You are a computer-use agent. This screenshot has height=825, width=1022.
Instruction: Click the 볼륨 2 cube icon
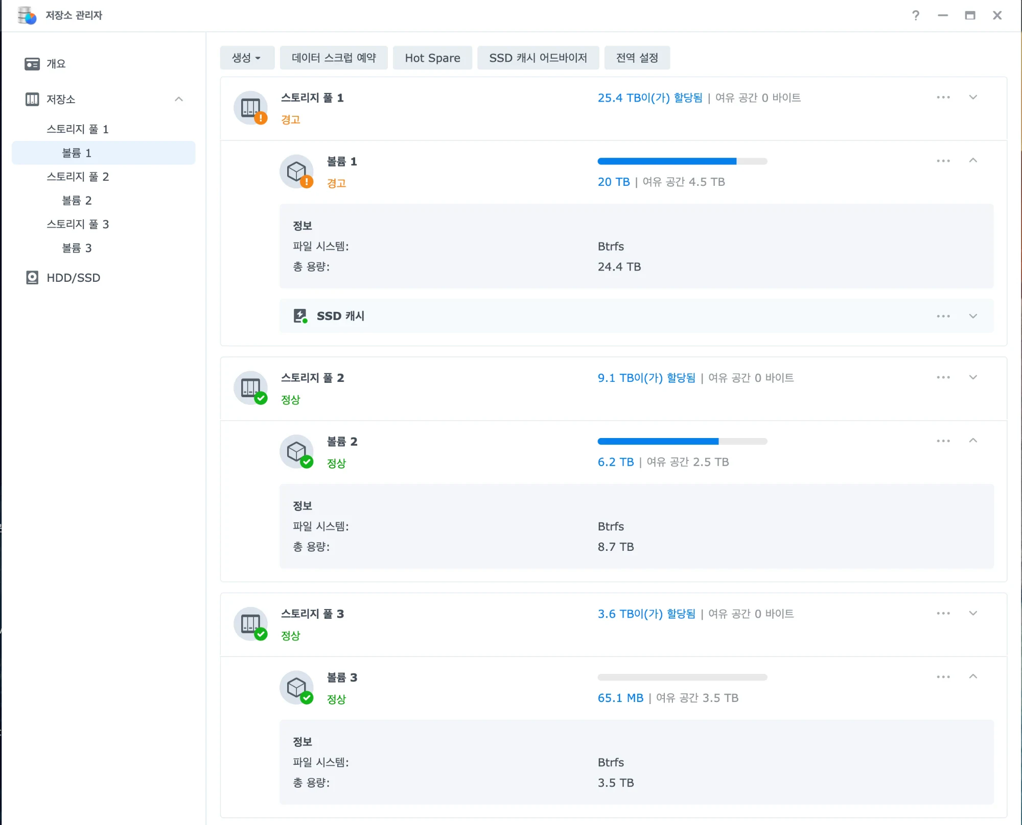pyautogui.click(x=296, y=452)
